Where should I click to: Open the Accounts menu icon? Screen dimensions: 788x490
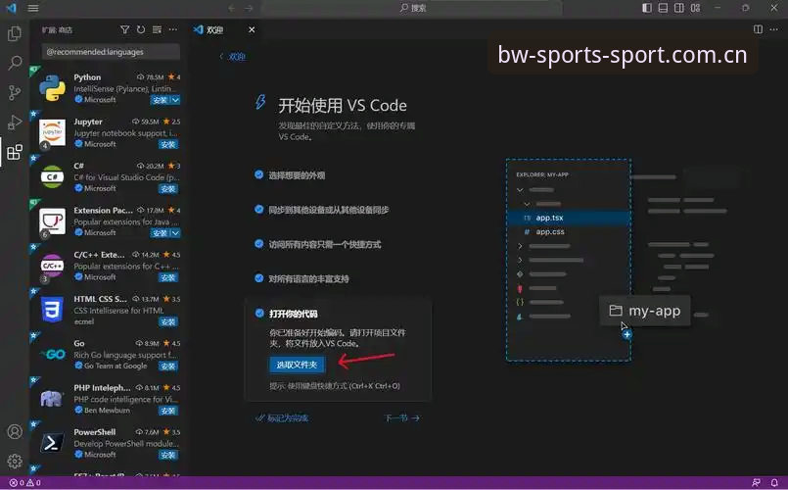[15, 431]
